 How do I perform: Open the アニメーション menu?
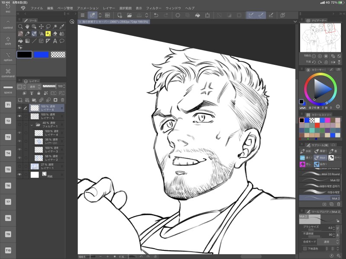[88, 8]
